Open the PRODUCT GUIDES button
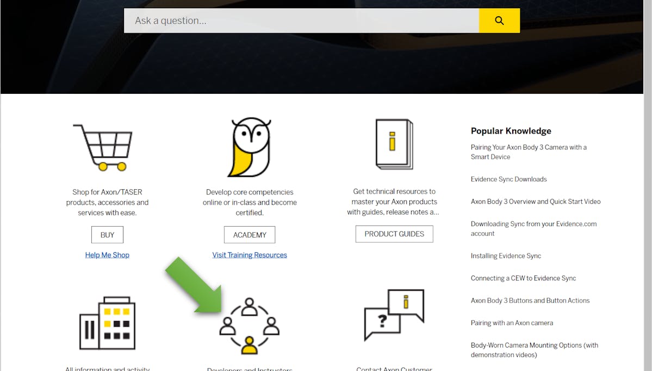Image resolution: width=652 pixels, height=371 pixels. tap(394, 234)
